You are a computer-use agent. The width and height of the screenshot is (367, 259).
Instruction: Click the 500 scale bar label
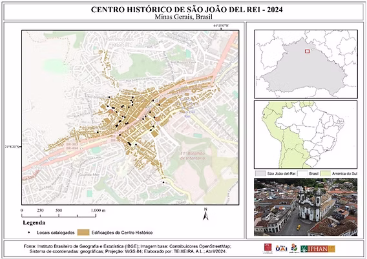pyautogui.click(x=59, y=210)
